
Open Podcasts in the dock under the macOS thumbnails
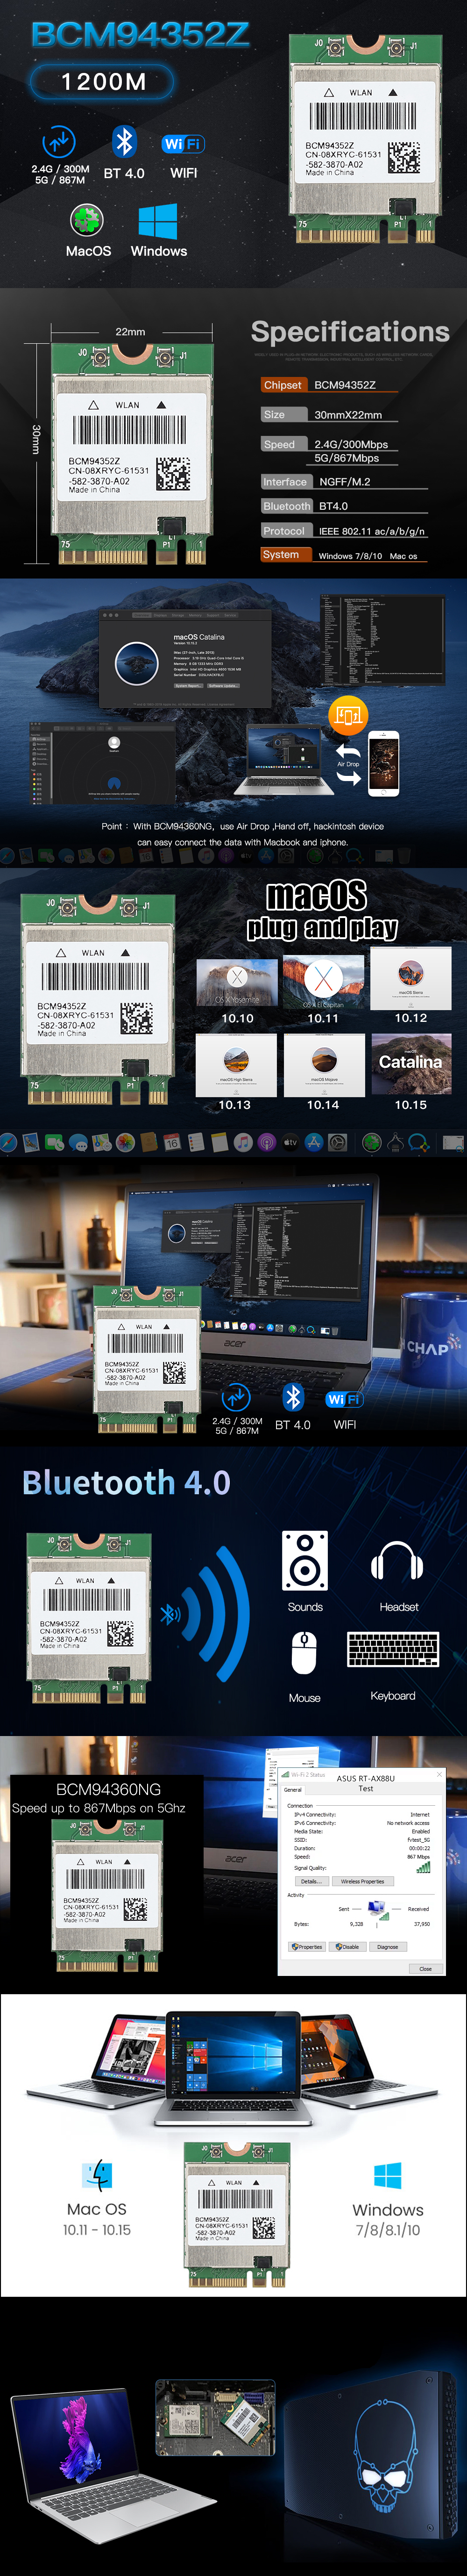267,1141
